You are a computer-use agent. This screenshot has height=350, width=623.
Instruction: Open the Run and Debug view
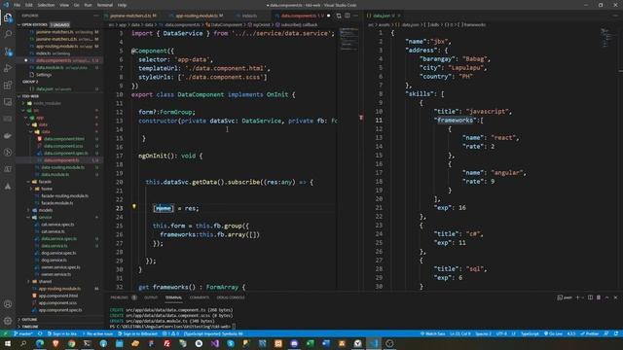click(8, 68)
